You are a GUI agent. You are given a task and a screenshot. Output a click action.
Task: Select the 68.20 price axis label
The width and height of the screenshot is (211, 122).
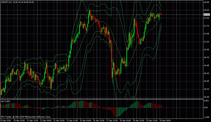pyautogui.click(x=206, y=10)
